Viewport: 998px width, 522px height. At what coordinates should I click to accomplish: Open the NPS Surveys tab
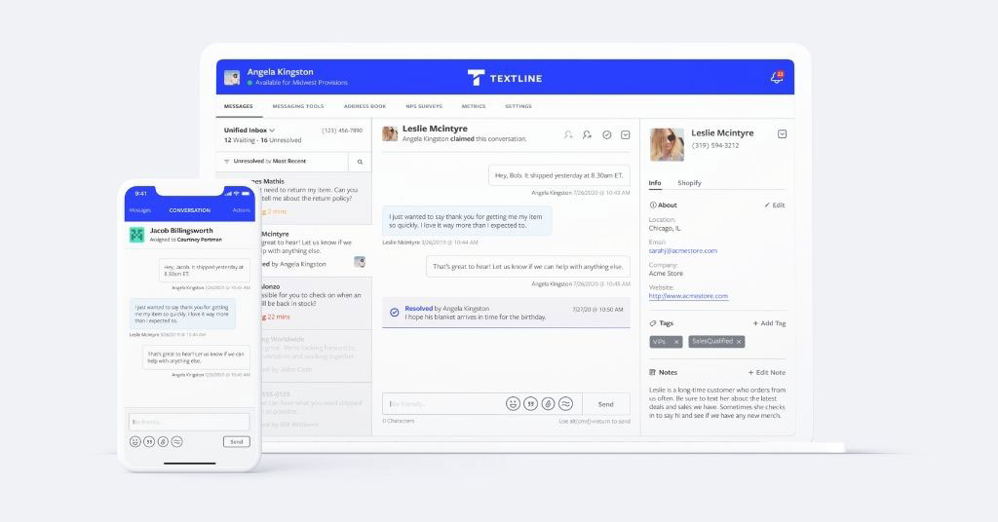[424, 106]
